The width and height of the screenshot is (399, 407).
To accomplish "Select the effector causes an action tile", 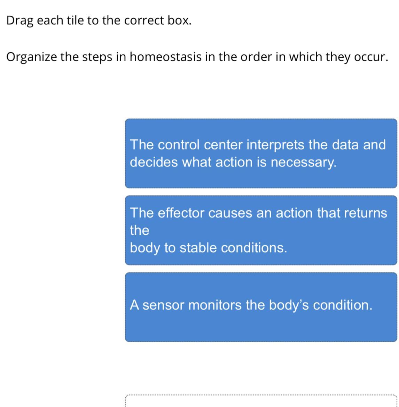I will pyautogui.click(x=261, y=230).
